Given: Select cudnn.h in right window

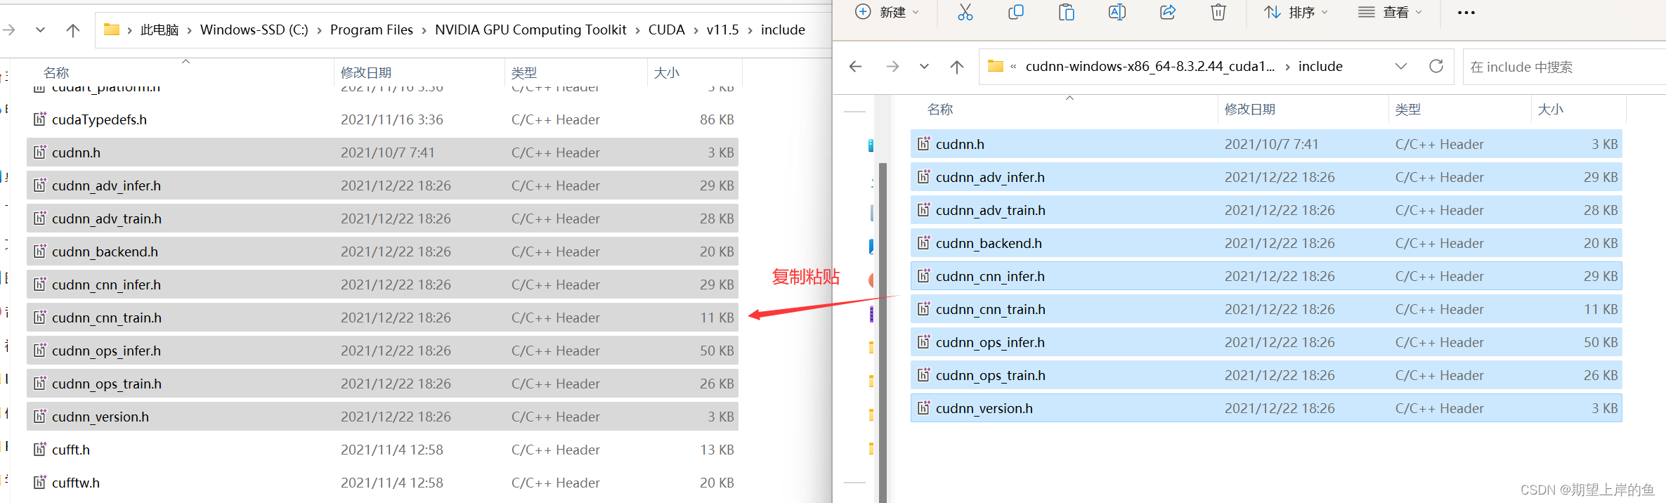Looking at the screenshot, I should click(1266, 145).
